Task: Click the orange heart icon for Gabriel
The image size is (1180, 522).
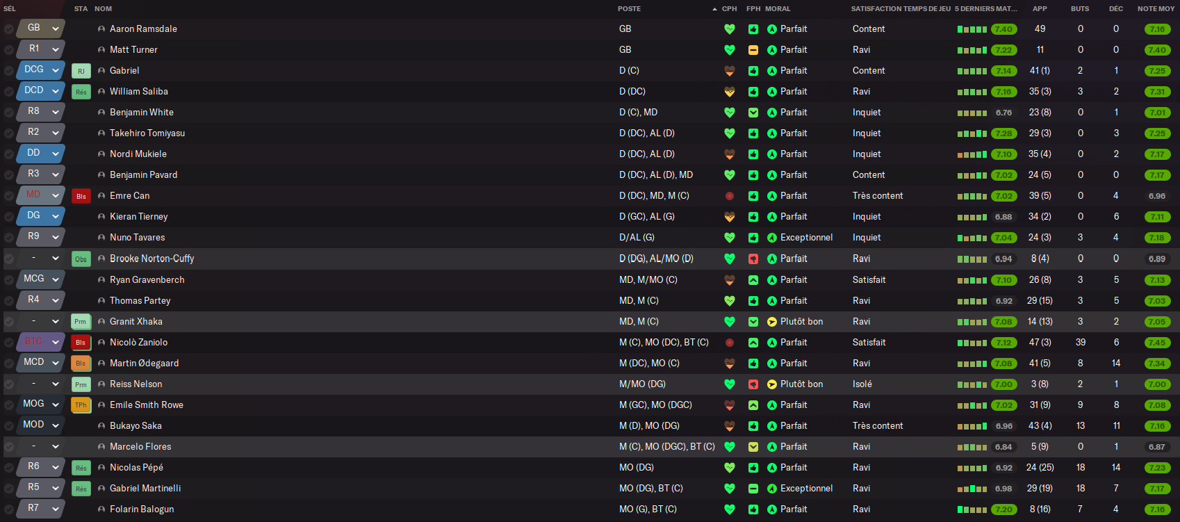Action: 730,71
